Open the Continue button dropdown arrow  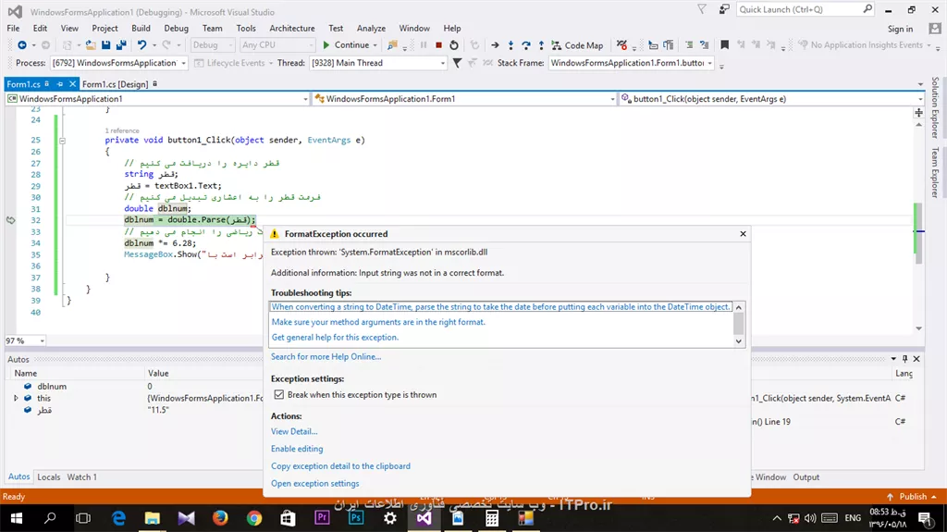(375, 45)
